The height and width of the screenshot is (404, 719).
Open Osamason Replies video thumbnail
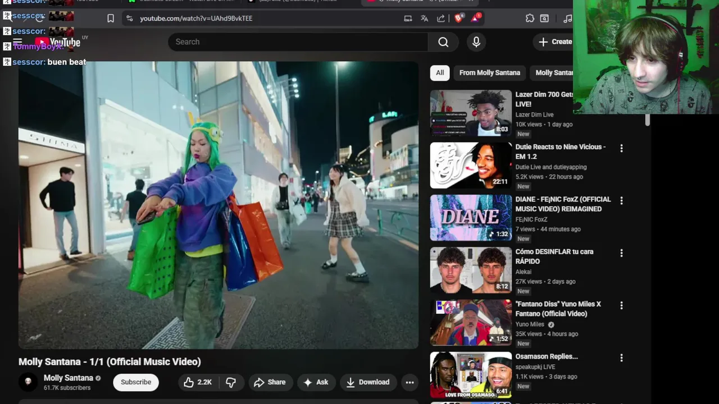point(471,375)
